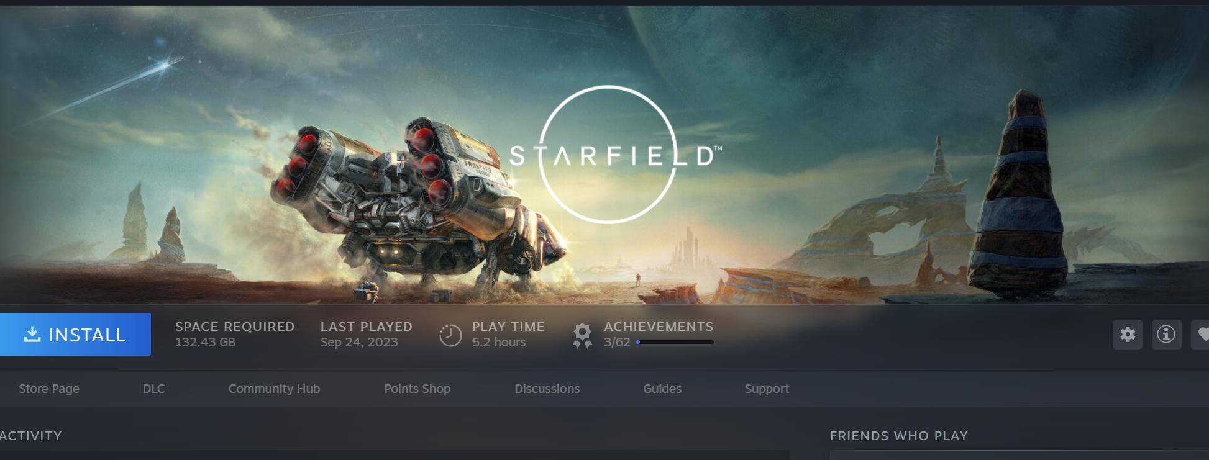
Task: Click the achievements ribbon badge icon
Action: 582,335
